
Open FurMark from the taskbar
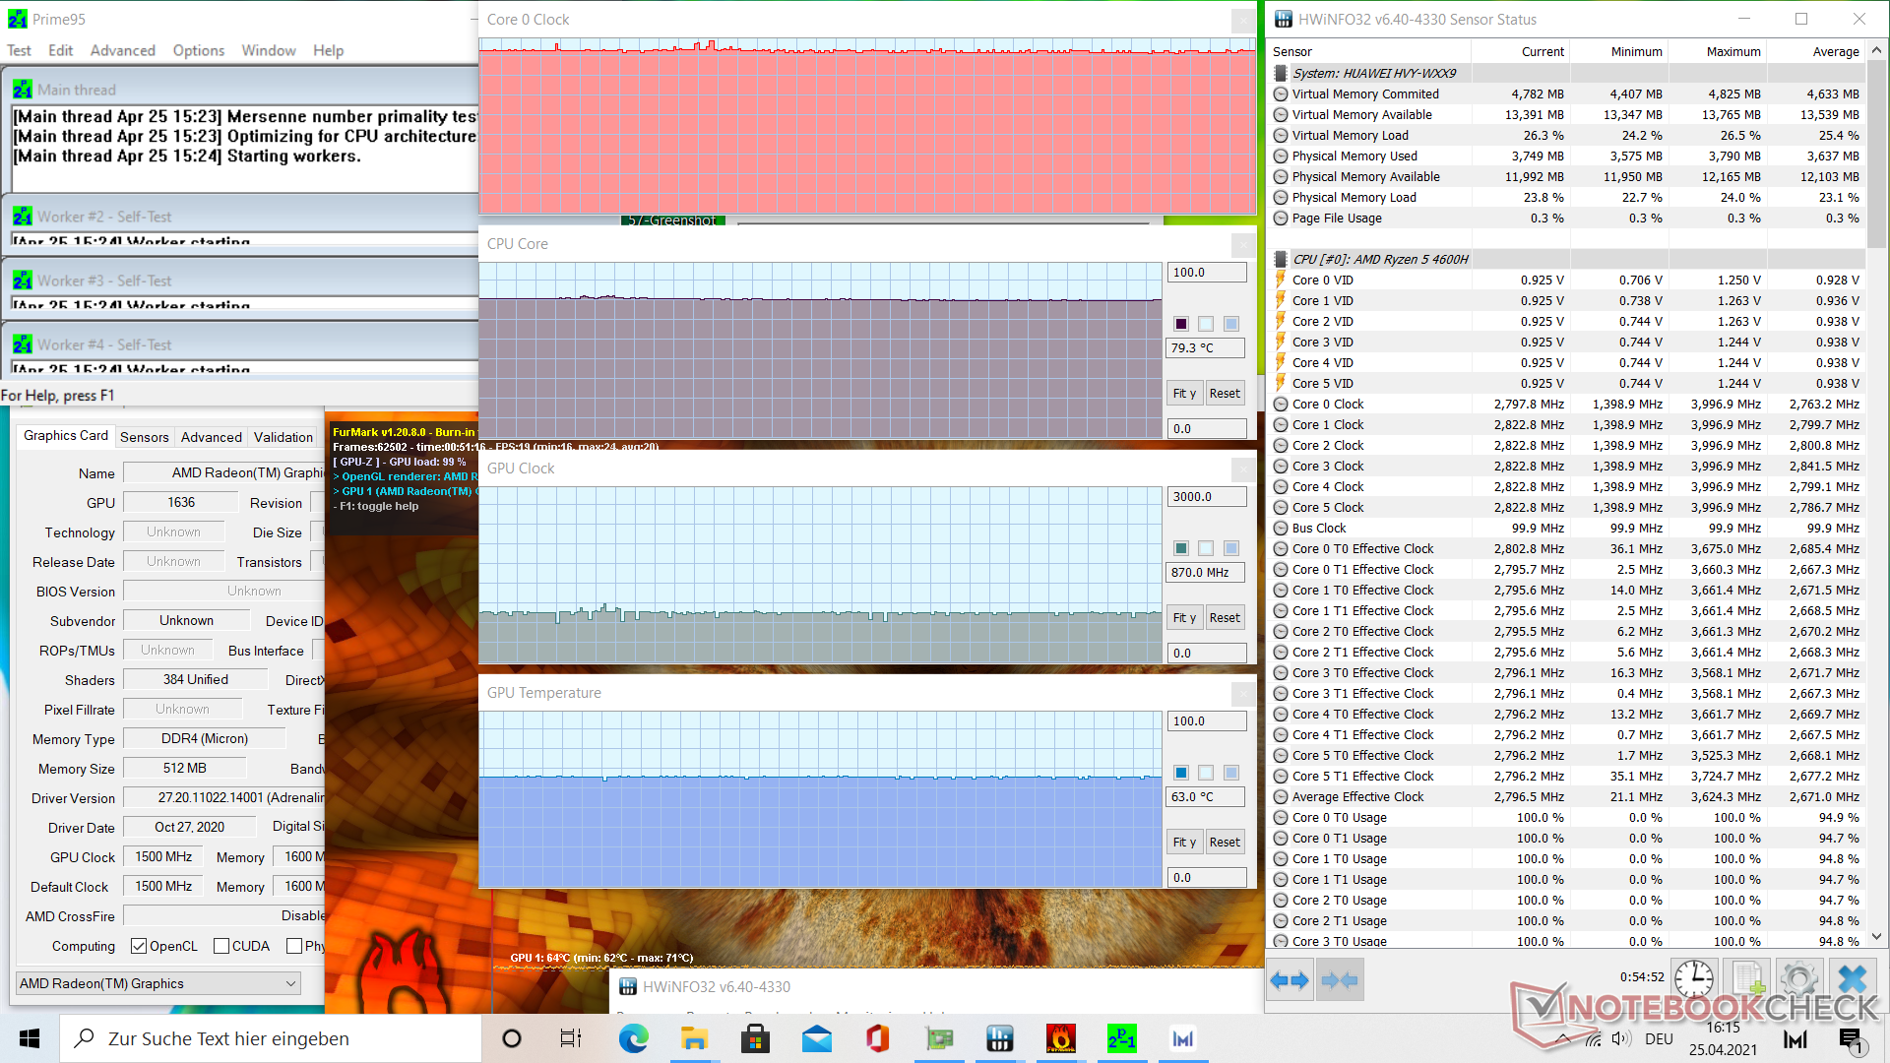click(1060, 1038)
